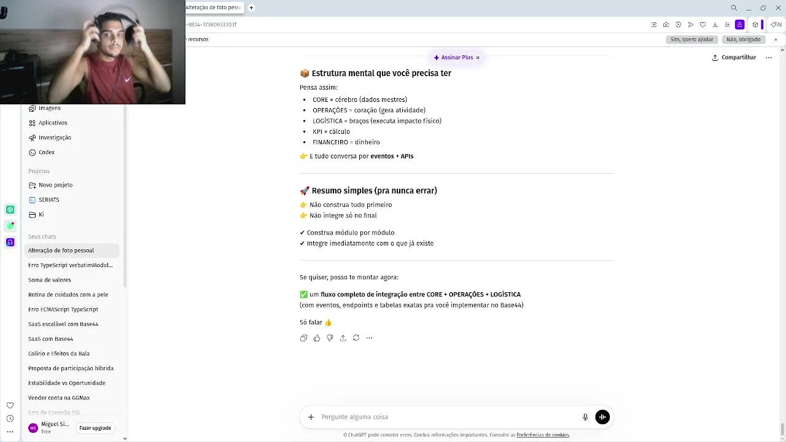
Task: Select the Alteração de foto pessoal browser tab
Action: (x=214, y=7)
